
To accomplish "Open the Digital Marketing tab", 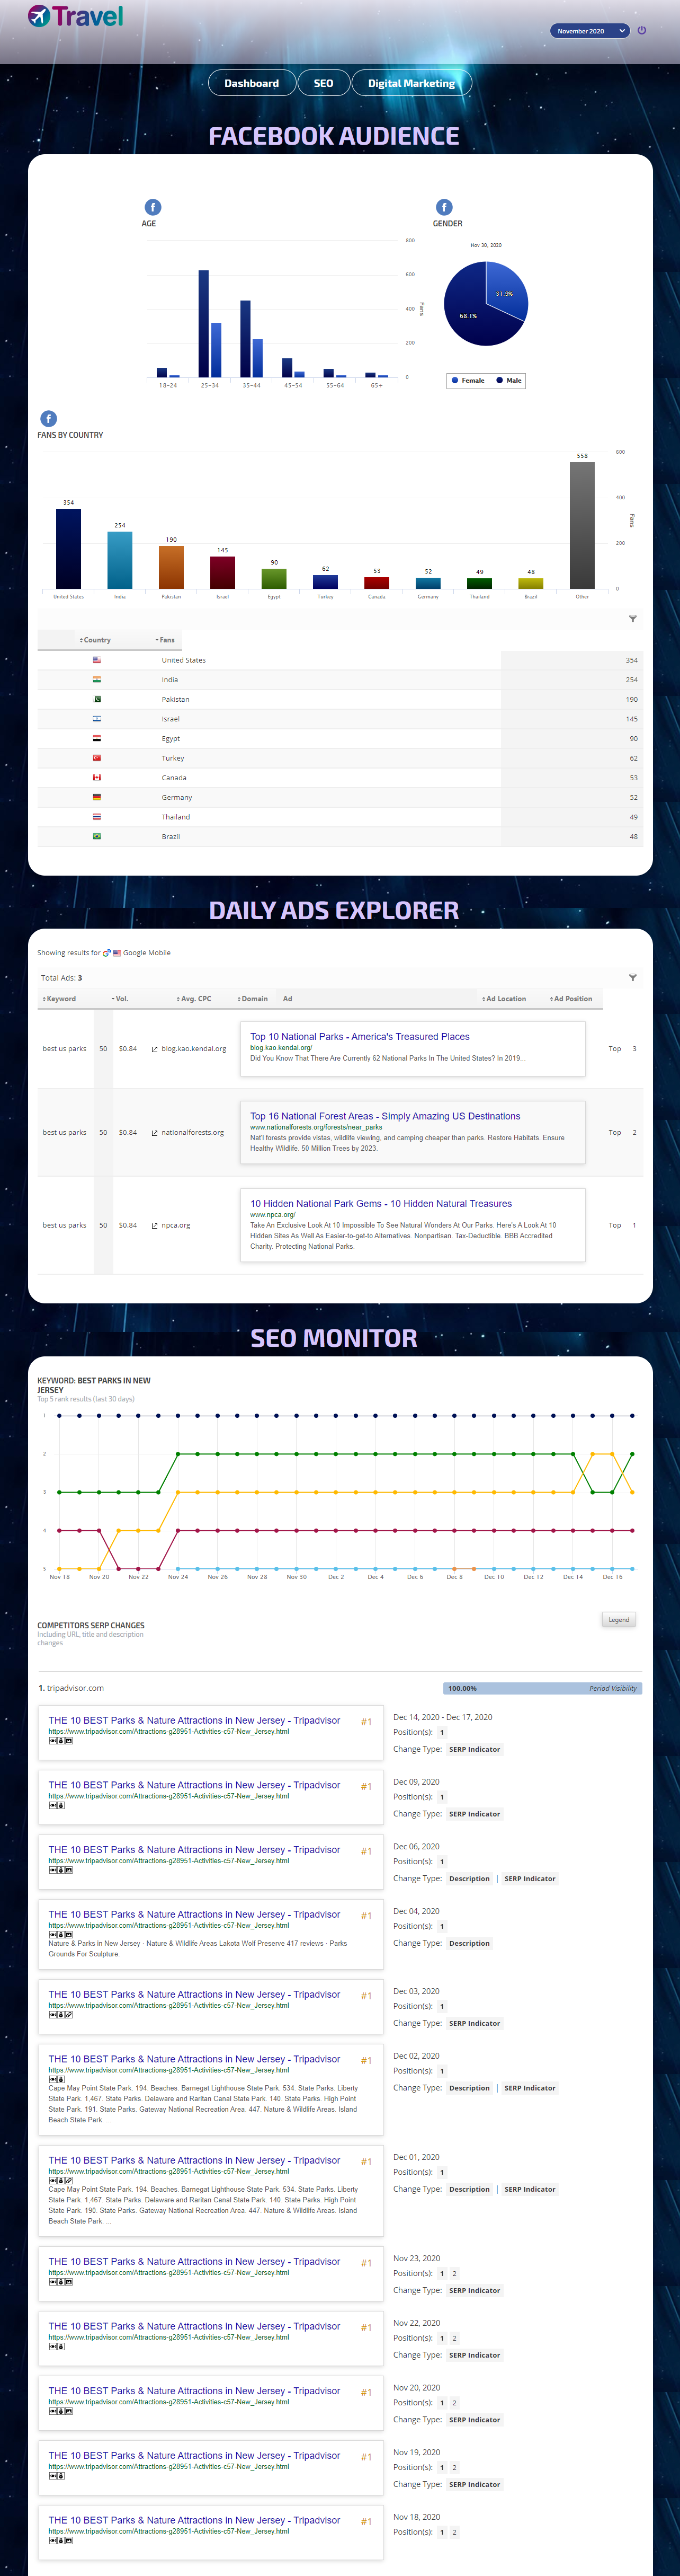I will click(410, 83).
